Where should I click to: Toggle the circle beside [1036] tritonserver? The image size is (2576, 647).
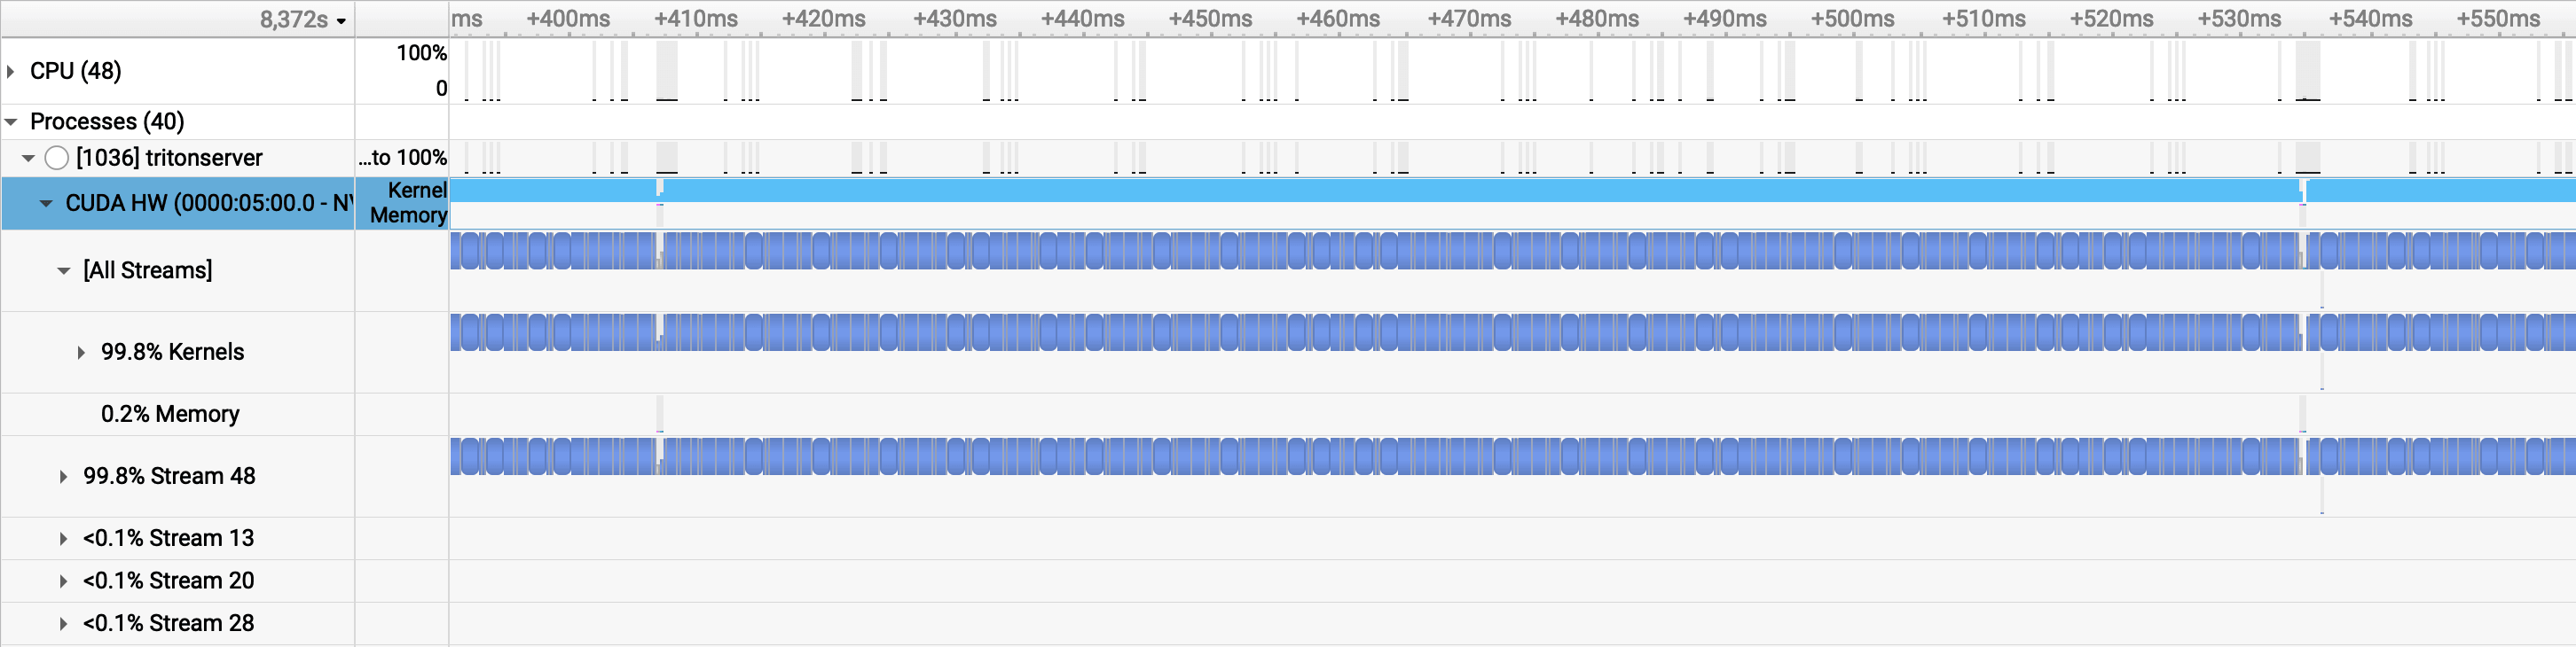click(x=57, y=158)
